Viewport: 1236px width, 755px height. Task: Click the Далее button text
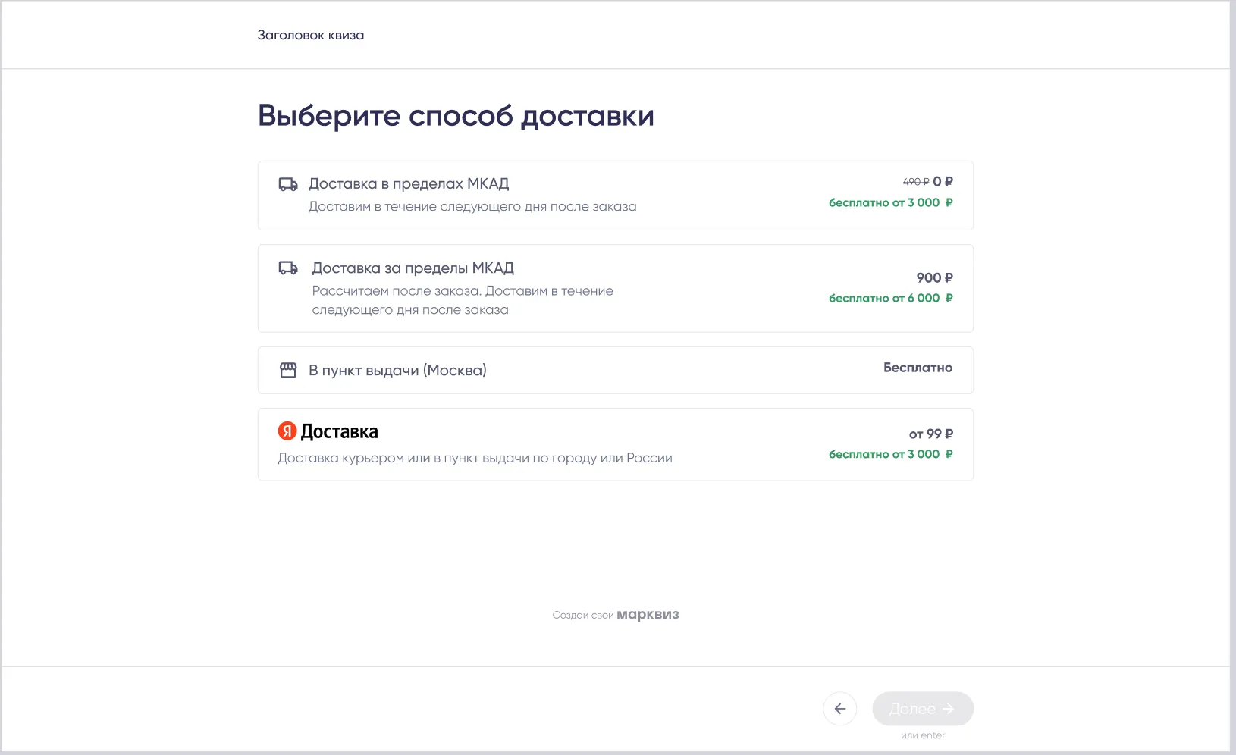tap(912, 709)
